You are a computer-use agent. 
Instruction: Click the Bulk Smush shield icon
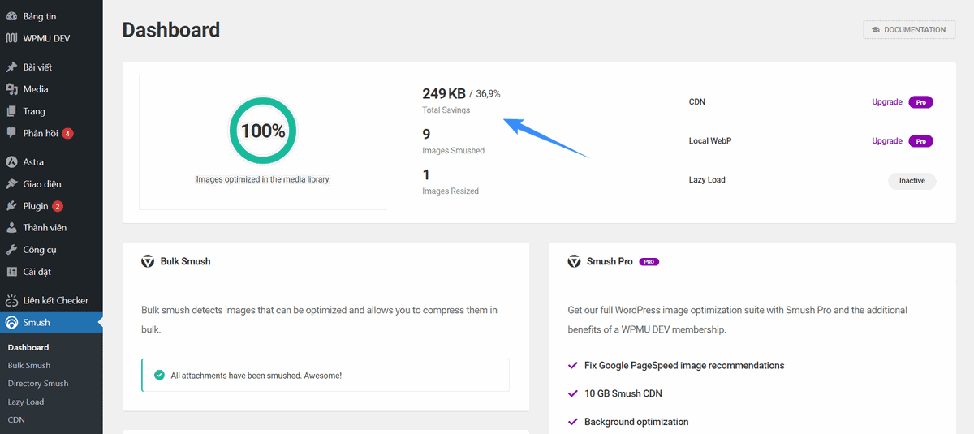point(148,261)
